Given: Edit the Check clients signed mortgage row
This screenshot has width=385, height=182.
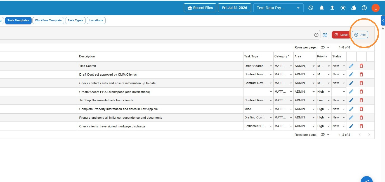Looking at the screenshot, I should (351, 126).
